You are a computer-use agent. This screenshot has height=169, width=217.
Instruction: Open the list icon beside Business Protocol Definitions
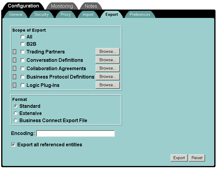coord(15,77)
